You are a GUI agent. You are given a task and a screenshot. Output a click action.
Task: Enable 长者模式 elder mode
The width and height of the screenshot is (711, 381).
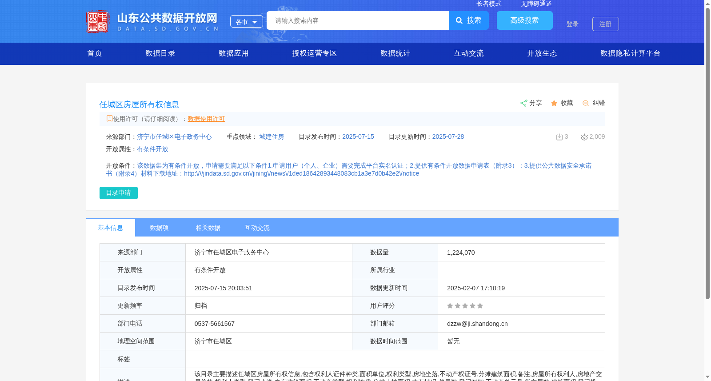pos(489,4)
